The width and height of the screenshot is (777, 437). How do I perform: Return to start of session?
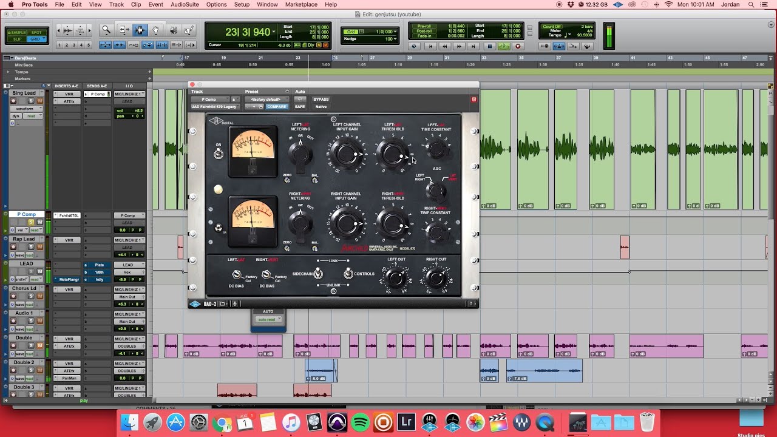430,46
